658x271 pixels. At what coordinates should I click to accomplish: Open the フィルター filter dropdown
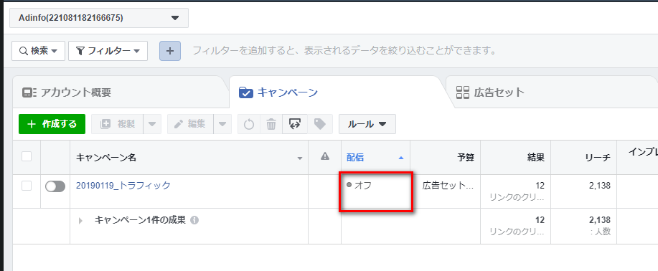[108, 51]
